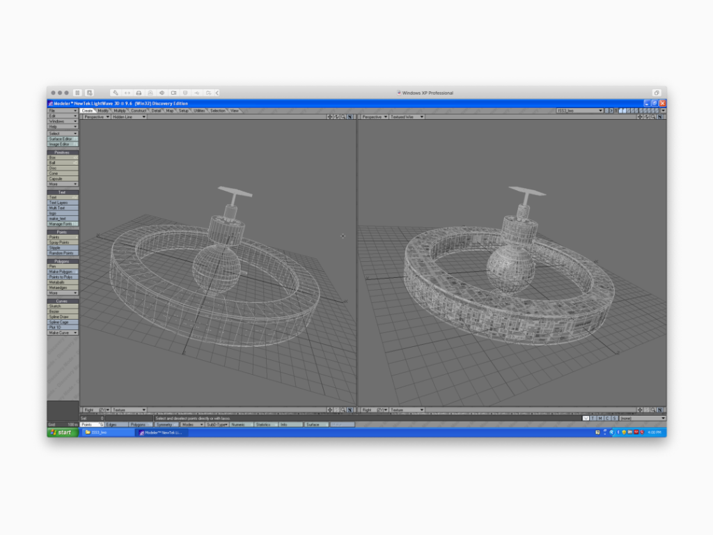Click the move icon in the left viewport header
Image resolution: width=713 pixels, height=535 pixels.
coord(329,117)
